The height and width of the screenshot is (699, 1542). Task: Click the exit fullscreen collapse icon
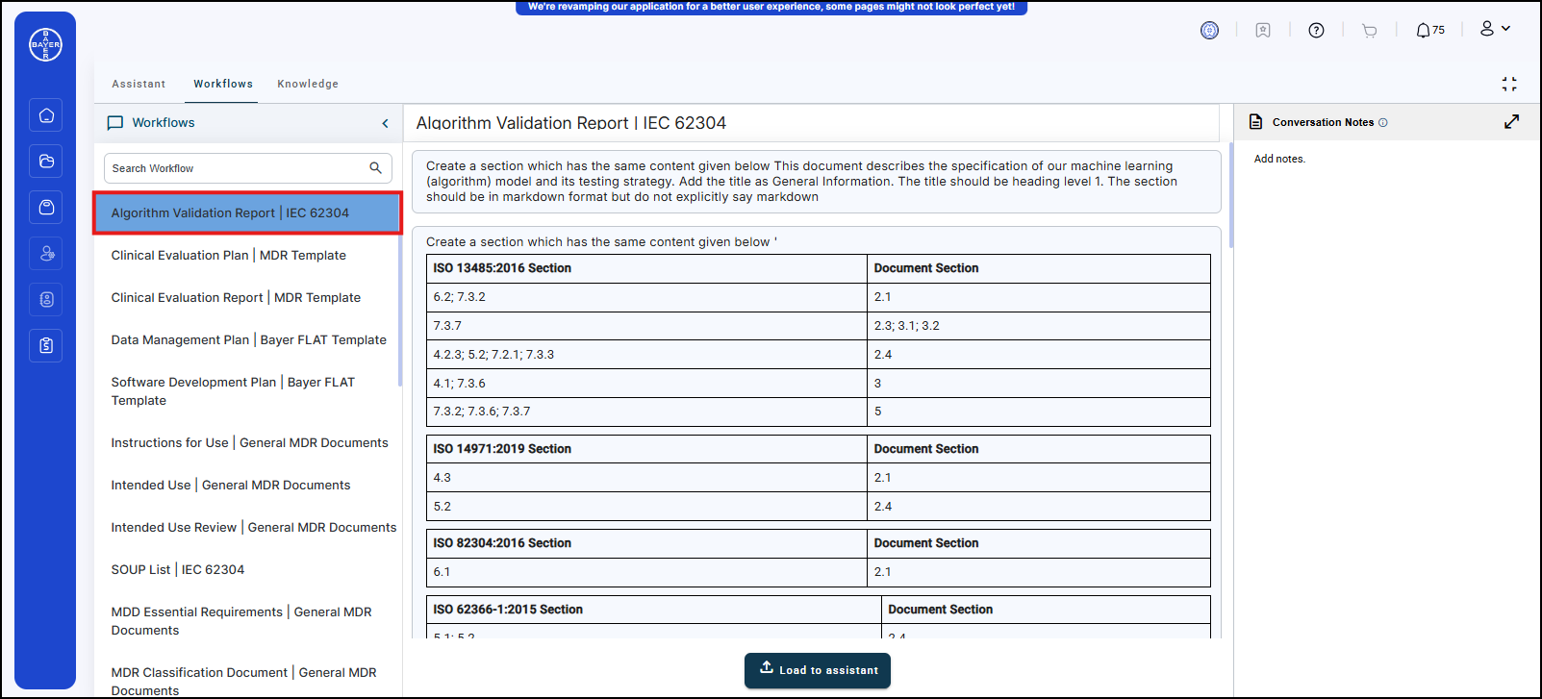[x=1509, y=85]
